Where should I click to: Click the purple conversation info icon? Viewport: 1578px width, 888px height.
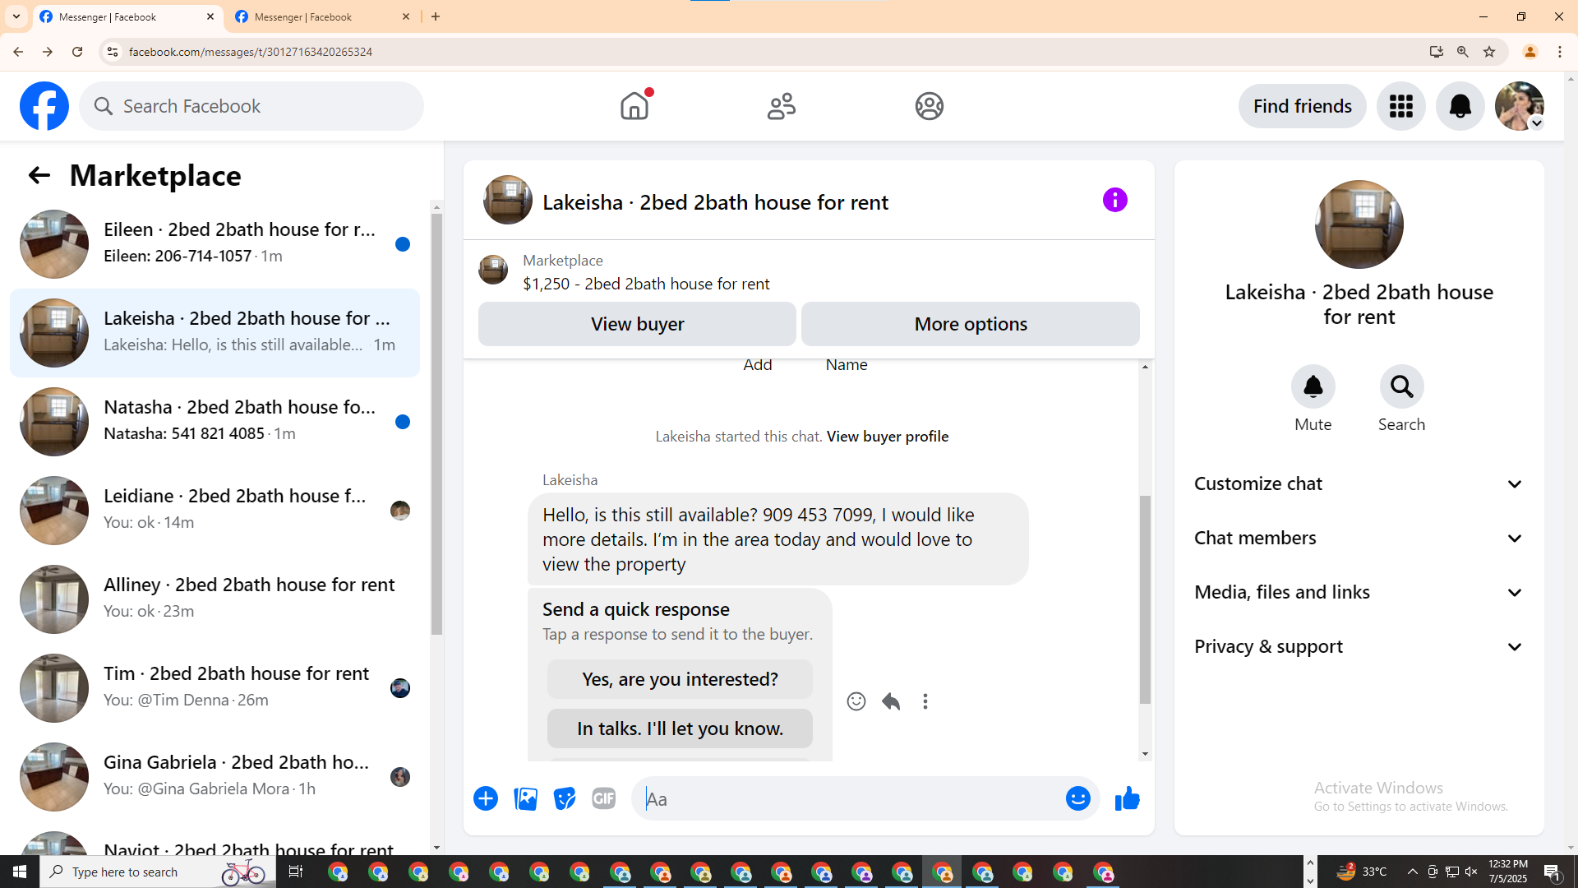pos(1114,200)
